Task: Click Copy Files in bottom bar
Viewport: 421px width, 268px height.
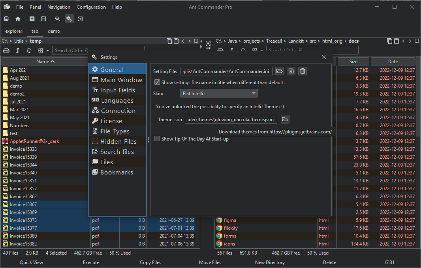Action: pos(150,262)
